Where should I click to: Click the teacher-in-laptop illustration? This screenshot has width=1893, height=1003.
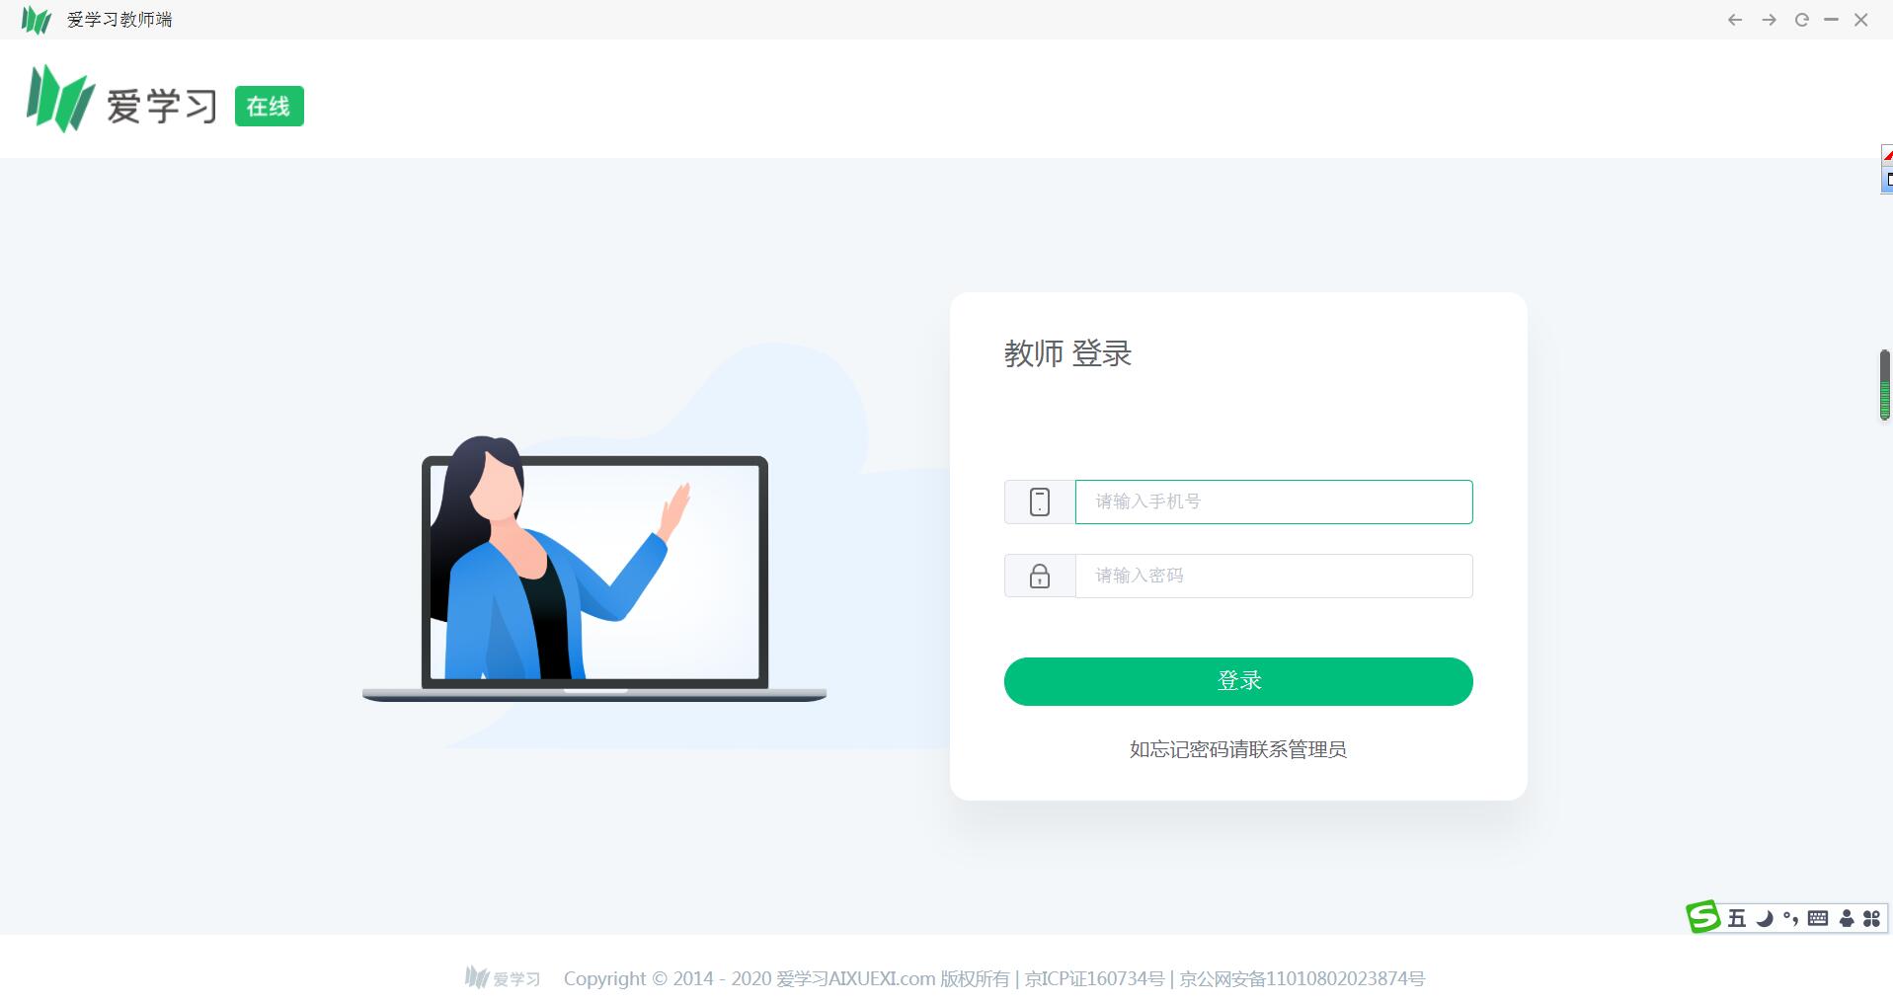pyautogui.click(x=594, y=568)
